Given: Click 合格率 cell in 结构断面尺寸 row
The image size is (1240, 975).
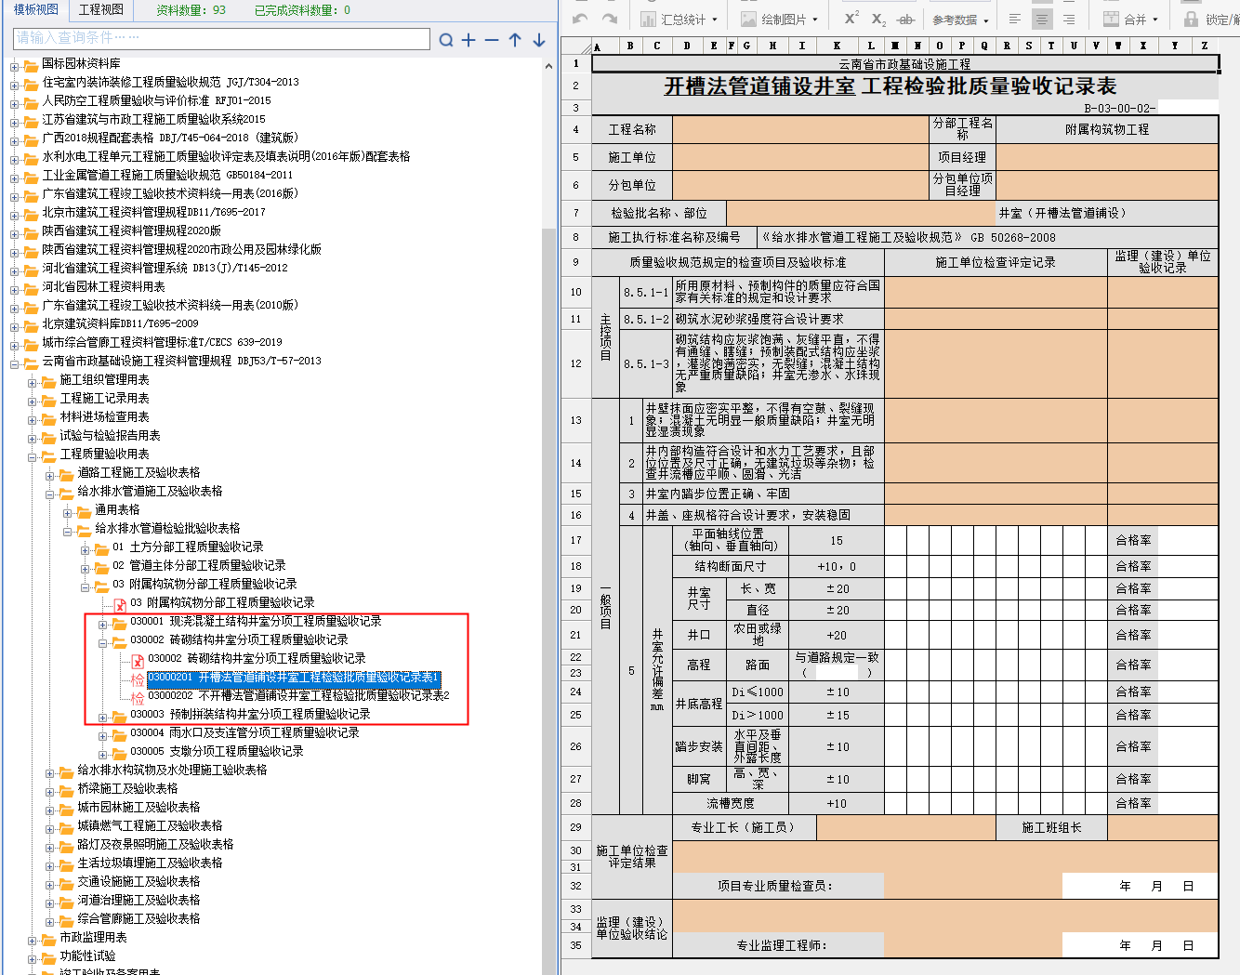Looking at the screenshot, I should 1133,566.
